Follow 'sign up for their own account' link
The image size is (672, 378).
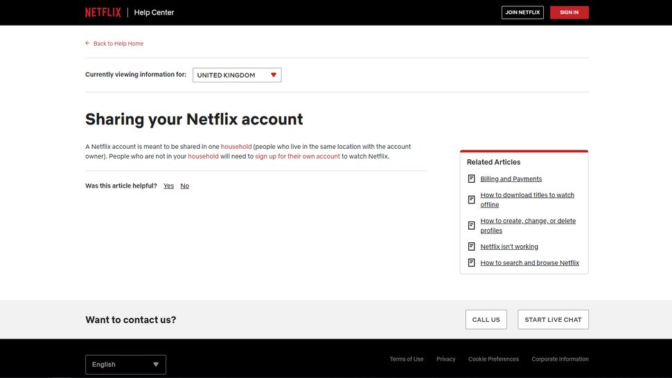[297, 156]
